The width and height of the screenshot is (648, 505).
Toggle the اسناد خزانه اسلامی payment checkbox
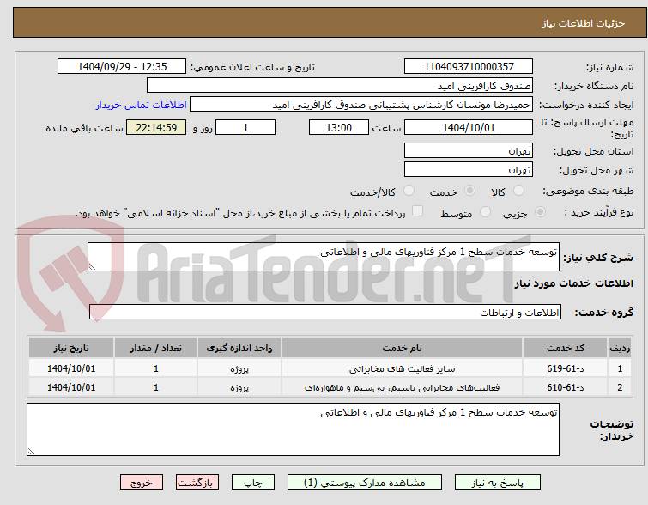click(x=417, y=211)
